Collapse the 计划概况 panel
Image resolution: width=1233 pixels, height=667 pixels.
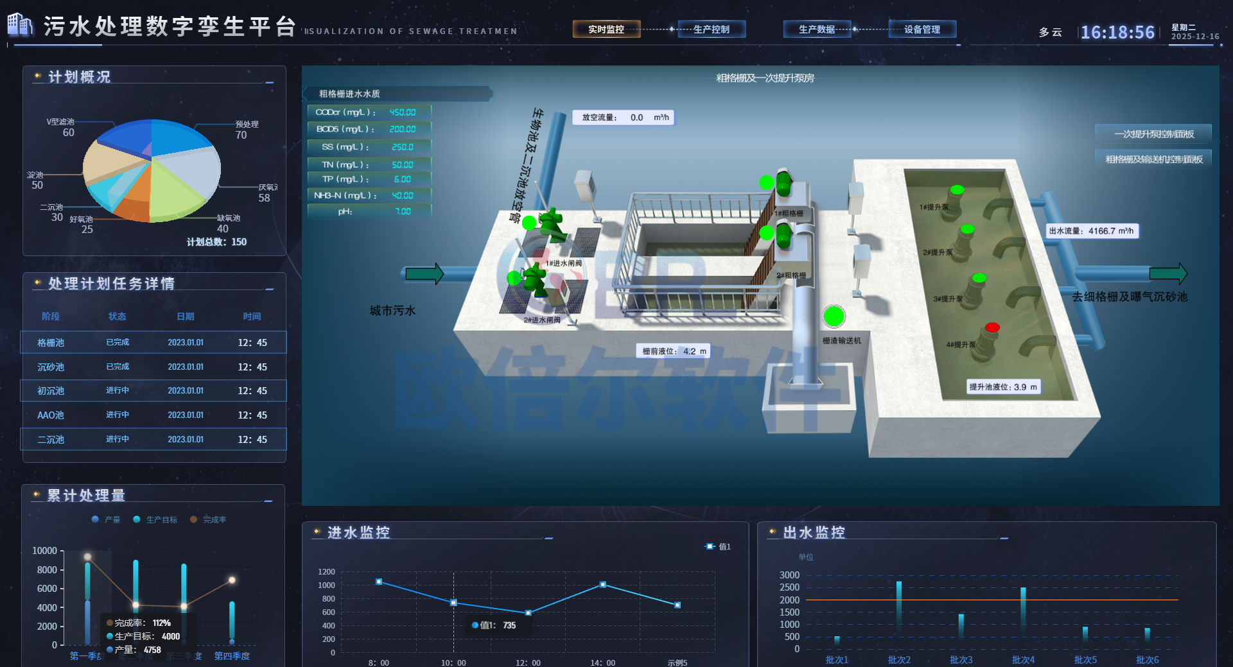(270, 82)
